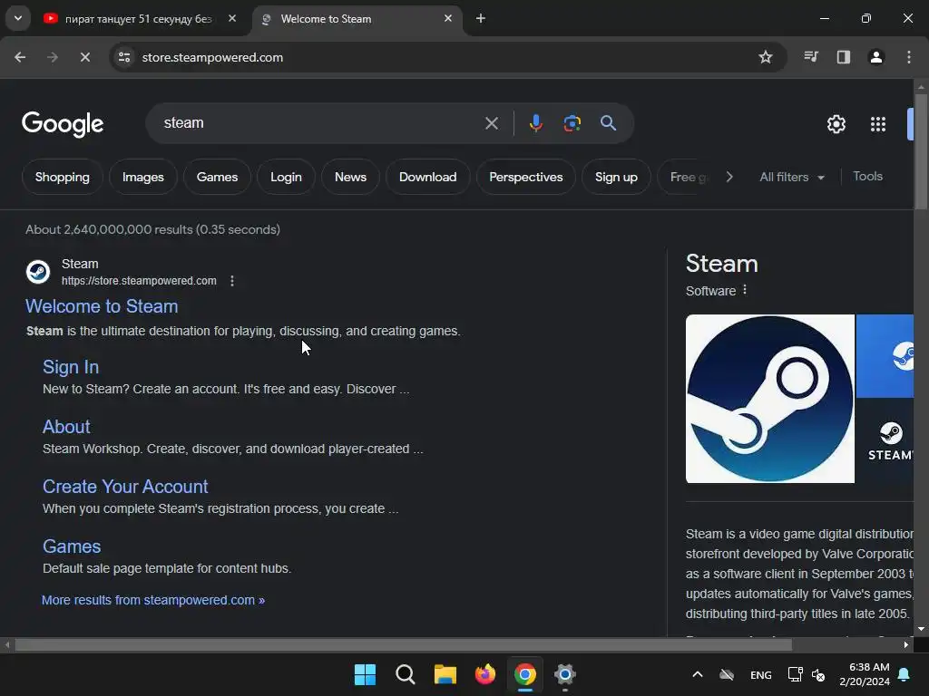Image resolution: width=929 pixels, height=696 pixels.
Task: View the large Steam logo image
Action: [769, 399]
